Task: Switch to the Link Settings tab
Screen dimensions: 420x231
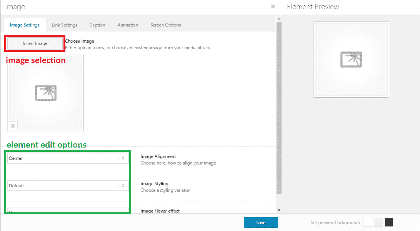Action: point(65,25)
